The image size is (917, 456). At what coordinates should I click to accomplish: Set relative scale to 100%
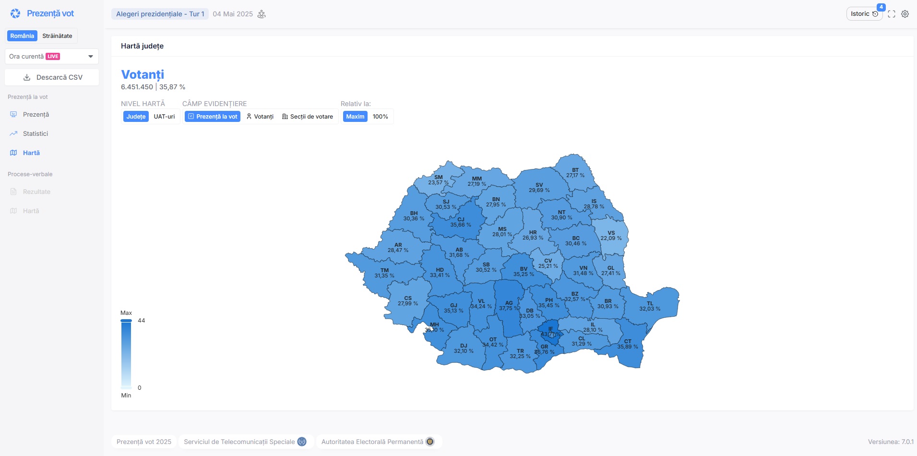[x=380, y=117]
